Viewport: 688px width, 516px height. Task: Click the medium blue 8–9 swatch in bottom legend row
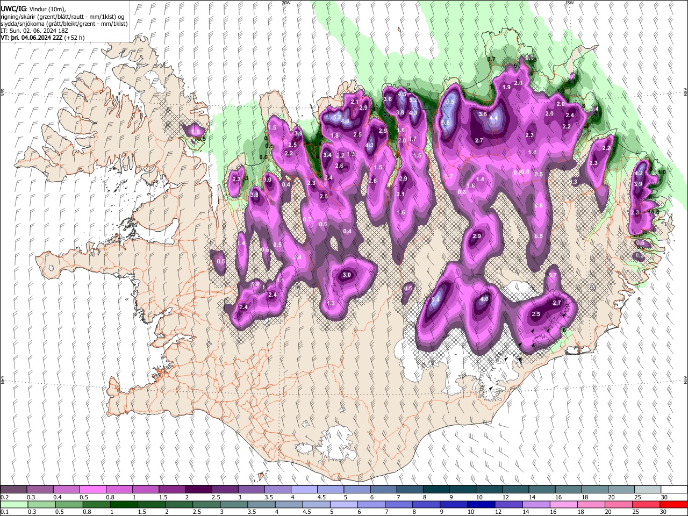point(426,504)
